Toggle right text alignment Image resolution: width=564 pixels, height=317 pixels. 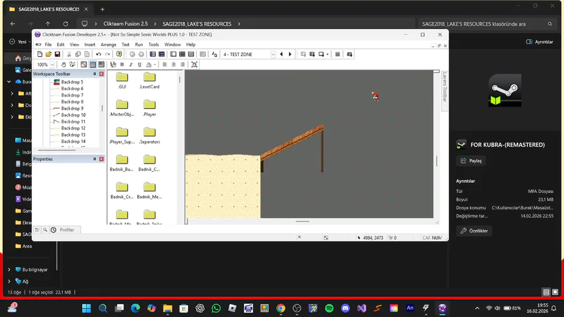click(182, 65)
